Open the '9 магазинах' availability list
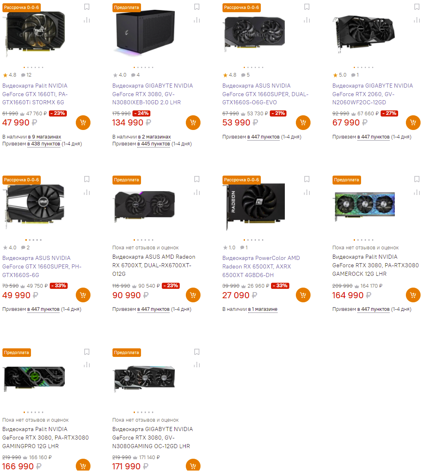 [45, 136]
